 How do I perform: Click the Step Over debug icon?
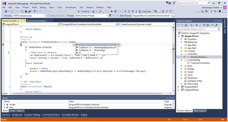coord(132,12)
